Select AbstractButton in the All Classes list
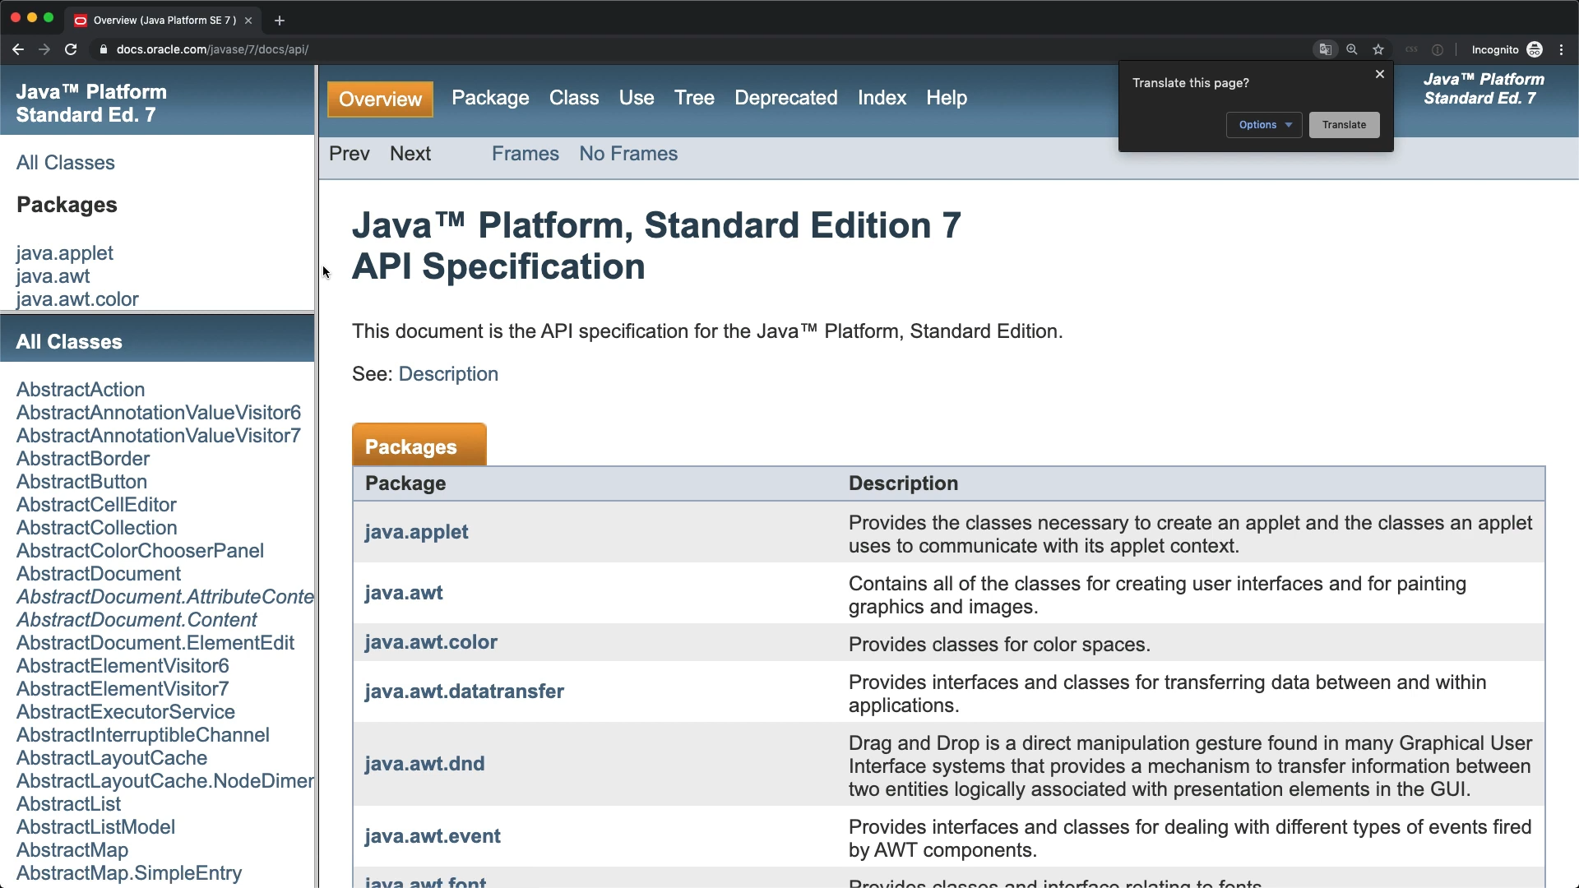This screenshot has height=888, width=1579. 81,482
